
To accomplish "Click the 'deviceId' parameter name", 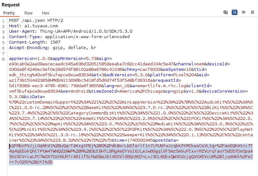I will (x=217, y=64).
